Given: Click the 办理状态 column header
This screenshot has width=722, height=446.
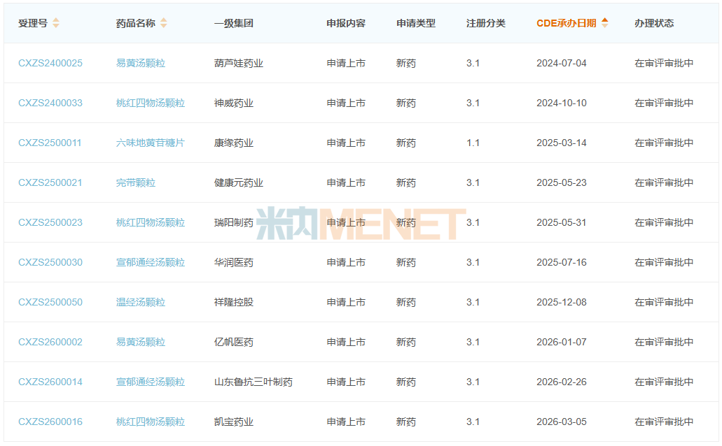Looking at the screenshot, I should 654,23.
